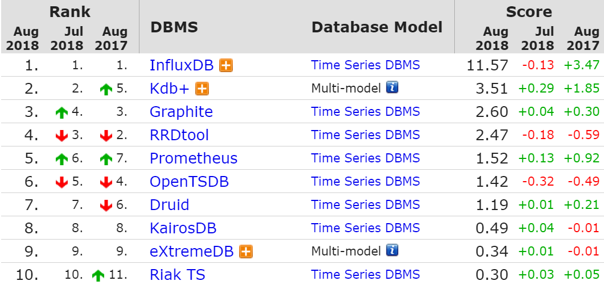This screenshot has width=604, height=285.
Task: Open the OpenTSDB entry
Action: pos(189,182)
